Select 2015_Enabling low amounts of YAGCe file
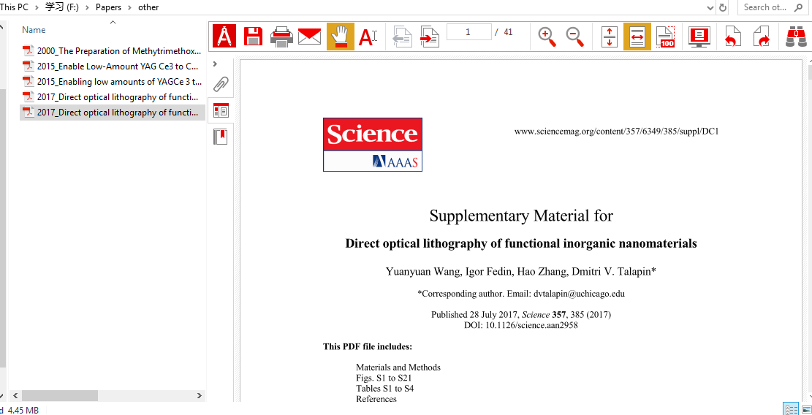 [113, 81]
